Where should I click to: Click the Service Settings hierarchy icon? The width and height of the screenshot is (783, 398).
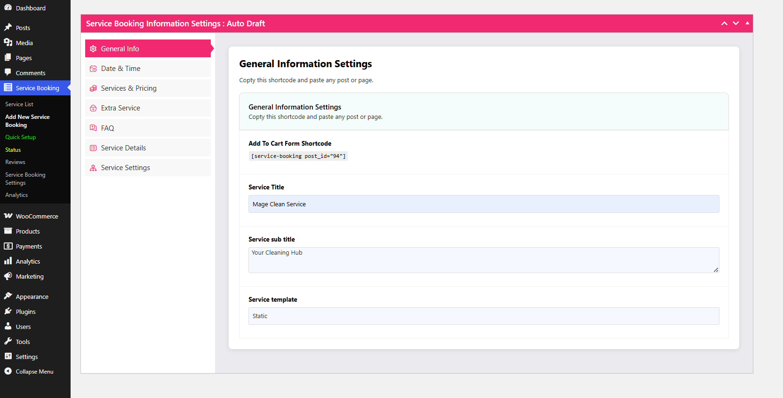coord(93,168)
